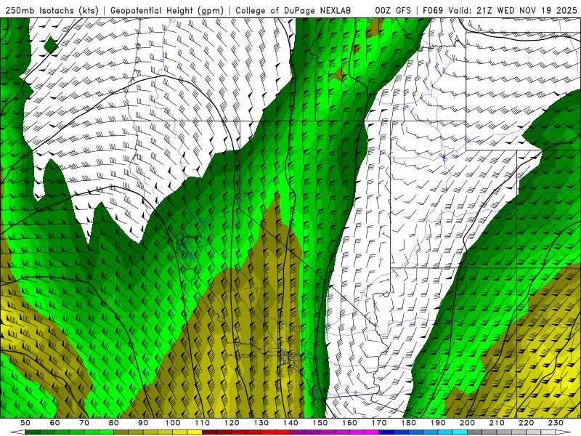581x436 pixels.
Task: Click the colorbar label '190'
Action: (438, 423)
